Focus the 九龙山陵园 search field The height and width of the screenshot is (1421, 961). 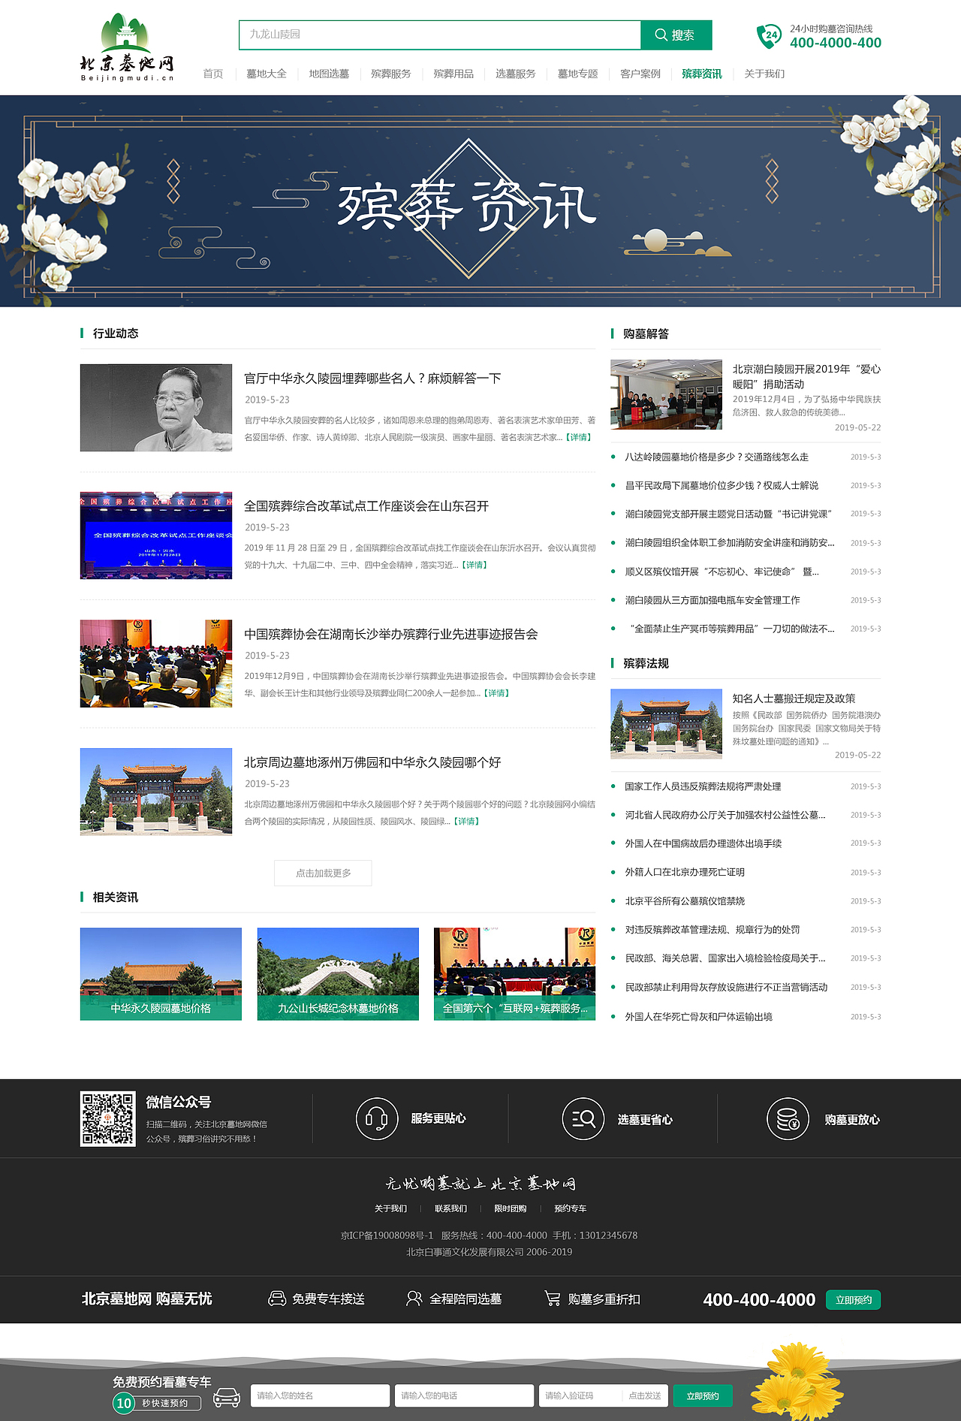pyautogui.click(x=440, y=35)
